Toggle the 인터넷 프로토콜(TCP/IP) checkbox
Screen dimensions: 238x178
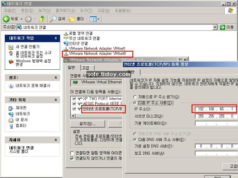pos(74,109)
